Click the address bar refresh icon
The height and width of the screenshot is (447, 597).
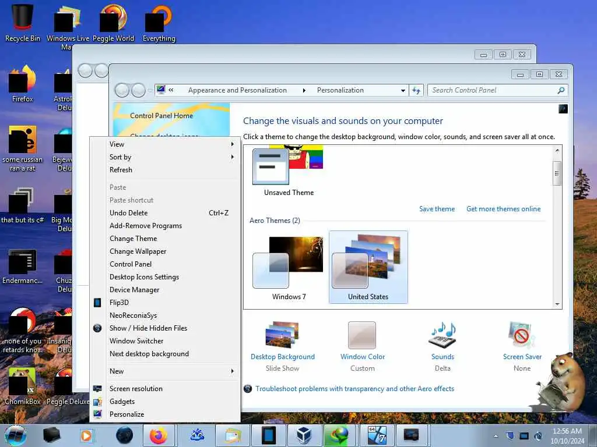pos(416,90)
